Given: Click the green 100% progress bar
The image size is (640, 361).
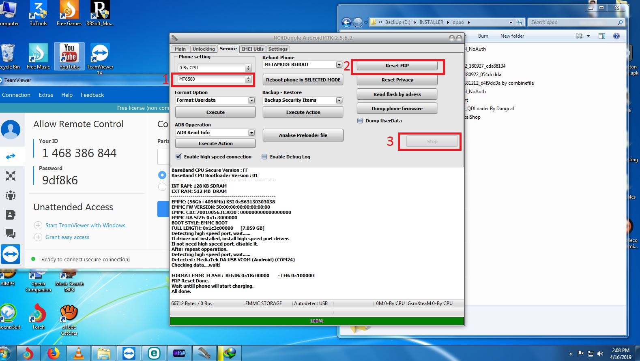Looking at the screenshot, I should point(317,321).
